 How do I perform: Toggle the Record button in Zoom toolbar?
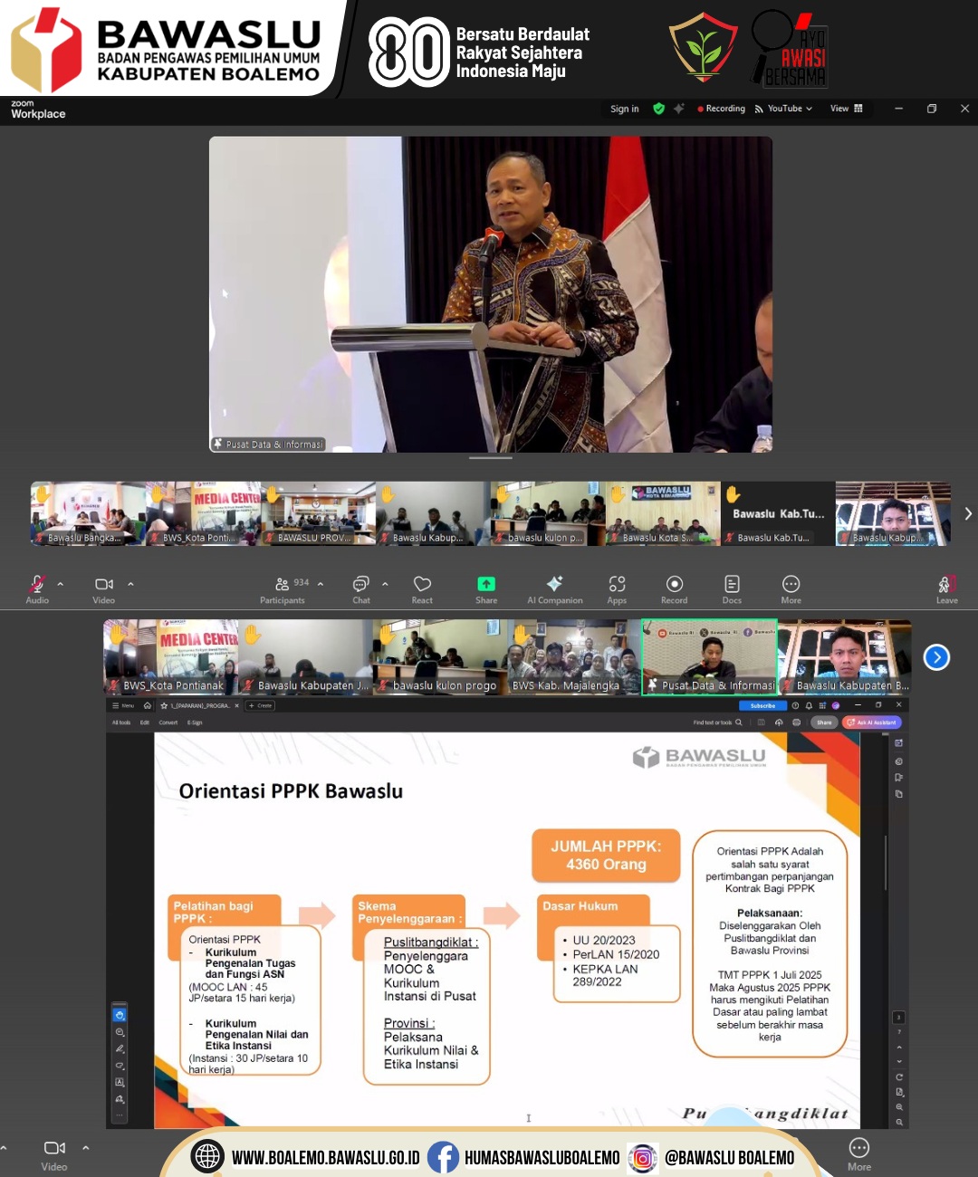(674, 588)
